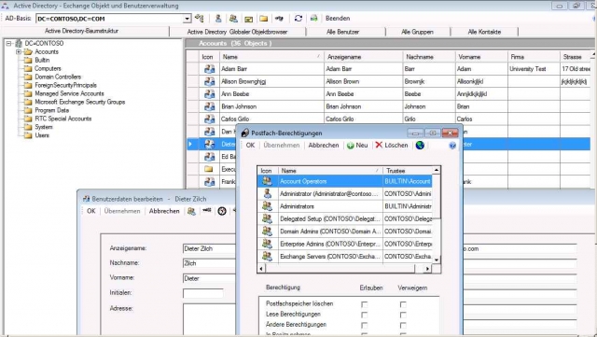Click the user icon of Adam Barr row
Screen dimensions: 597x337
click(209, 69)
